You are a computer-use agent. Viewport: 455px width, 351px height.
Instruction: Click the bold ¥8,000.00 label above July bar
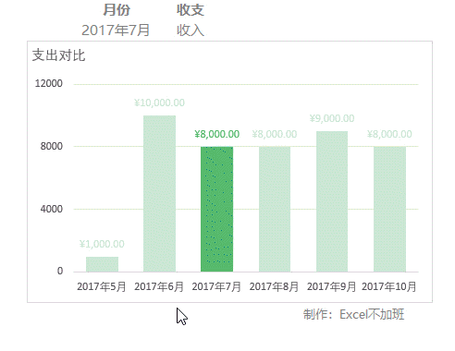point(217,134)
